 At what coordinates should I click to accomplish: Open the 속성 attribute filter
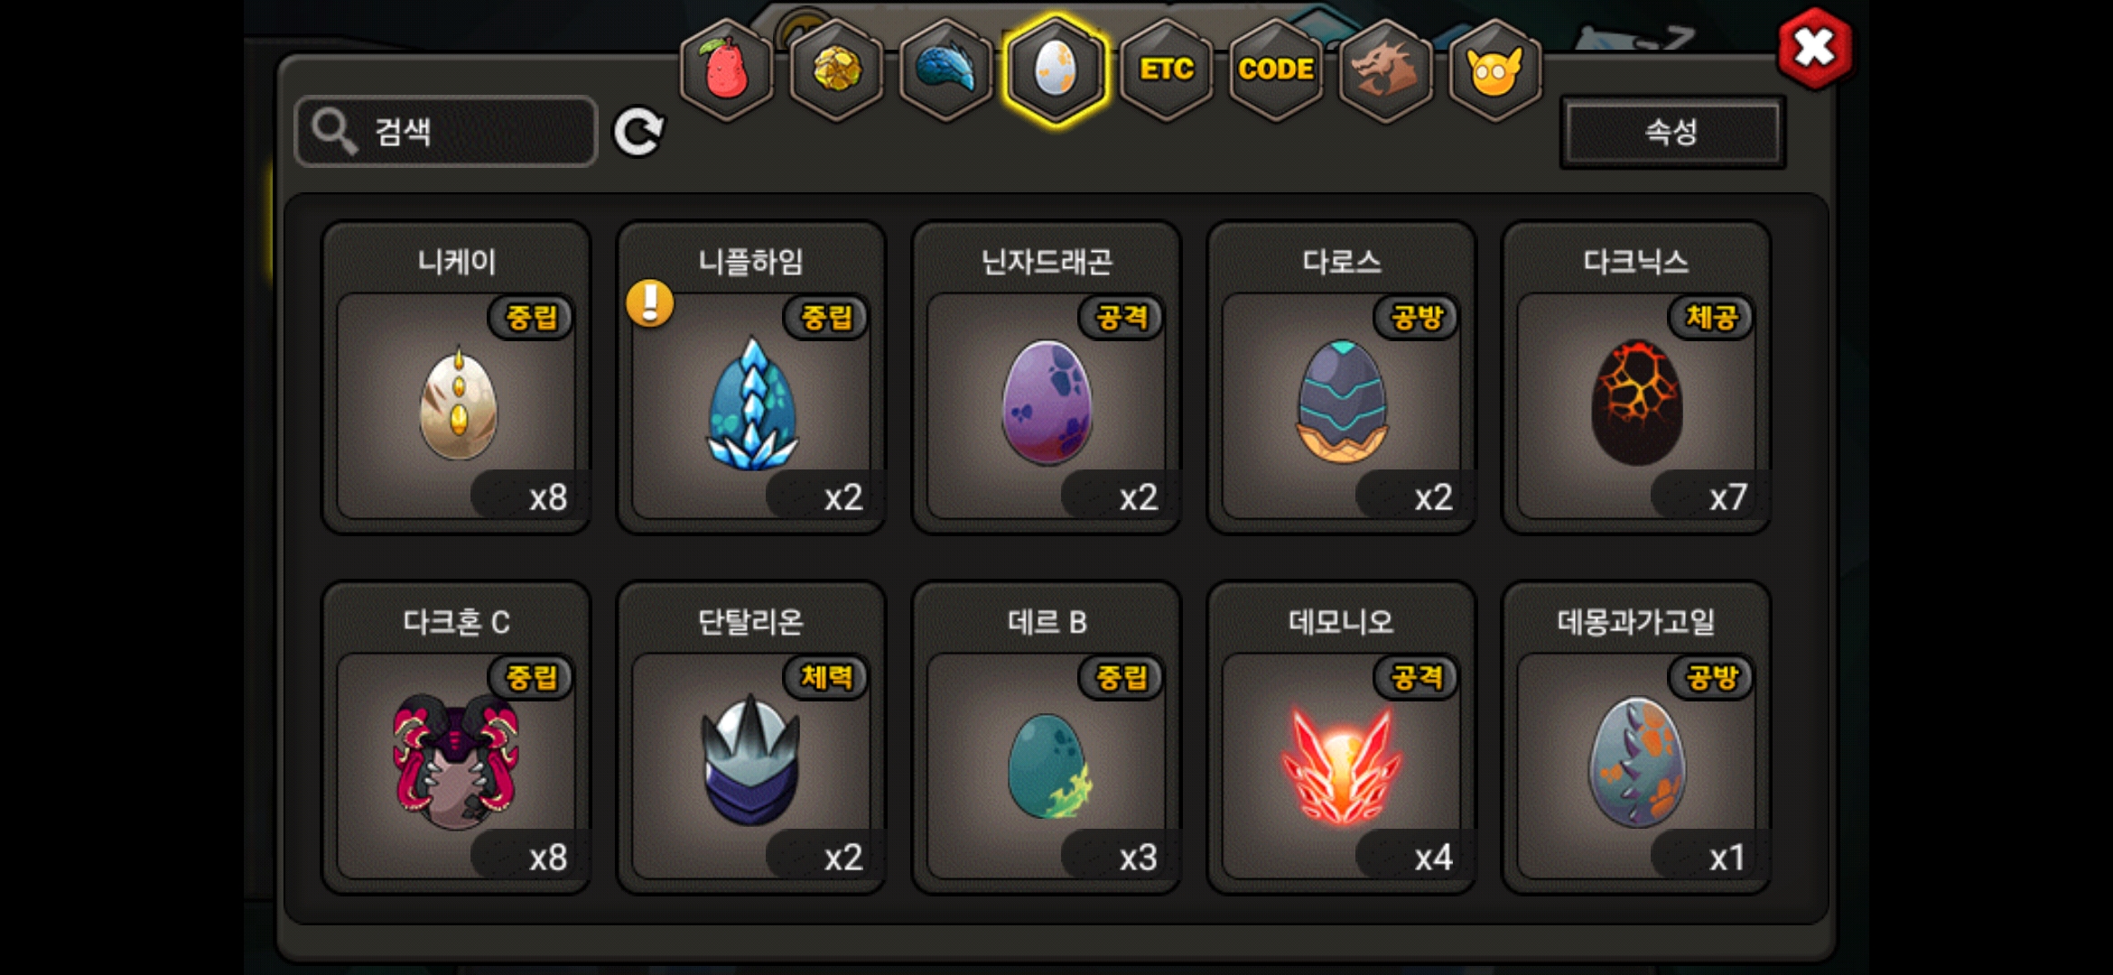(1672, 132)
